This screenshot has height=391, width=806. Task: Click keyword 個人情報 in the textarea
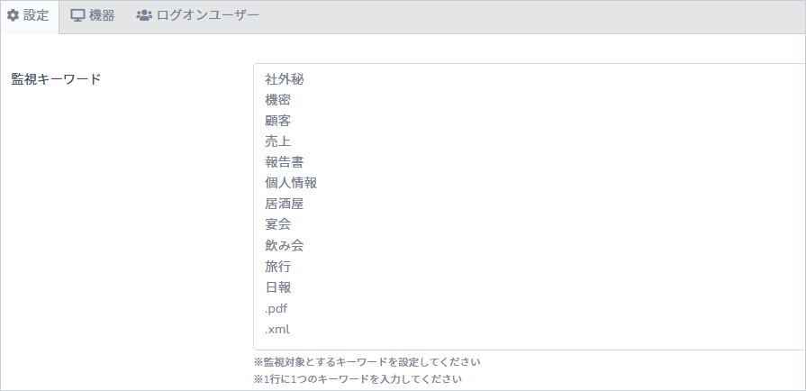291,183
